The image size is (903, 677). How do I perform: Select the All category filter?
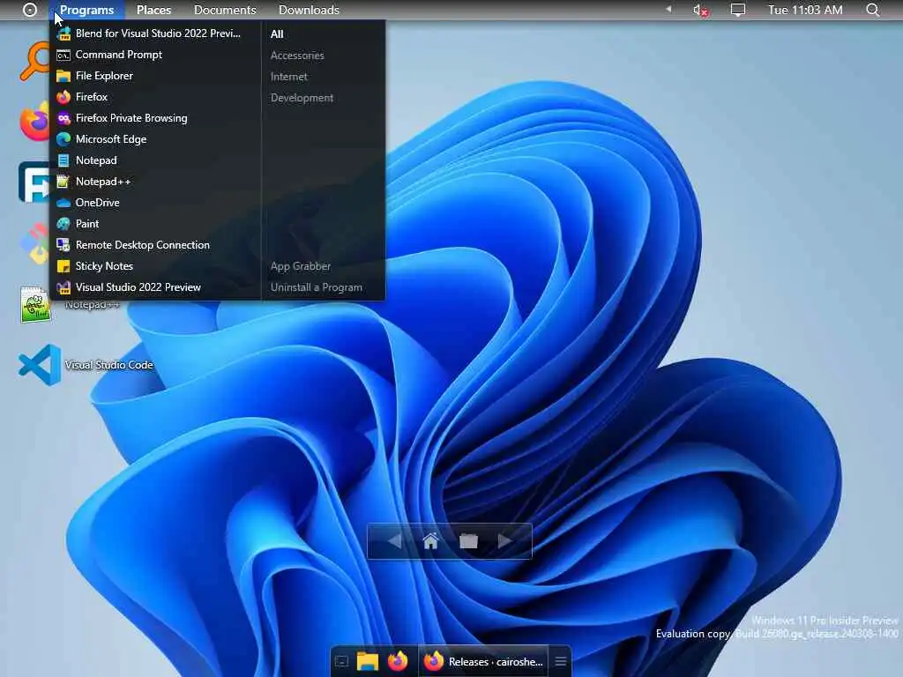(277, 34)
